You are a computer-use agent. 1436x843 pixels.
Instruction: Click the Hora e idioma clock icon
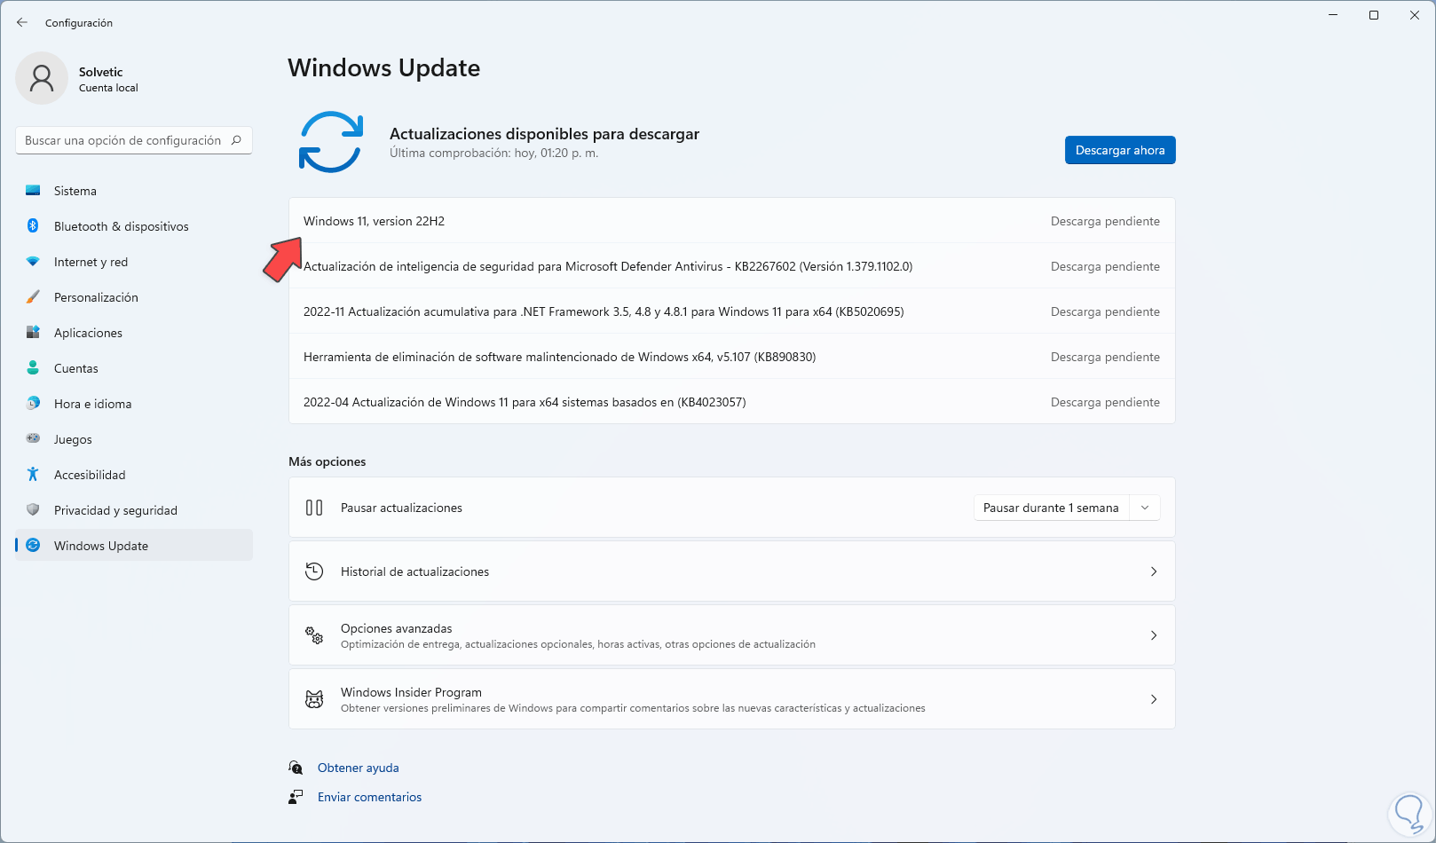point(33,404)
